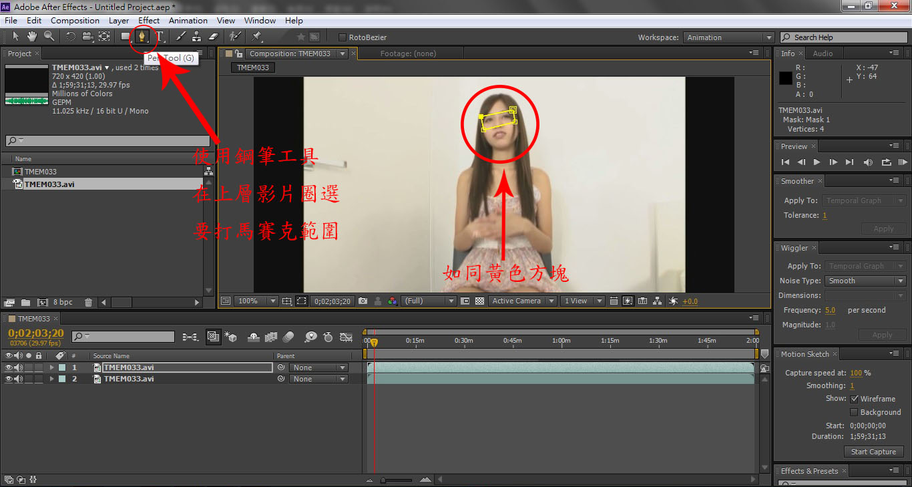Open the Active Camera view dropdown
The height and width of the screenshot is (487, 912).
(x=522, y=301)
